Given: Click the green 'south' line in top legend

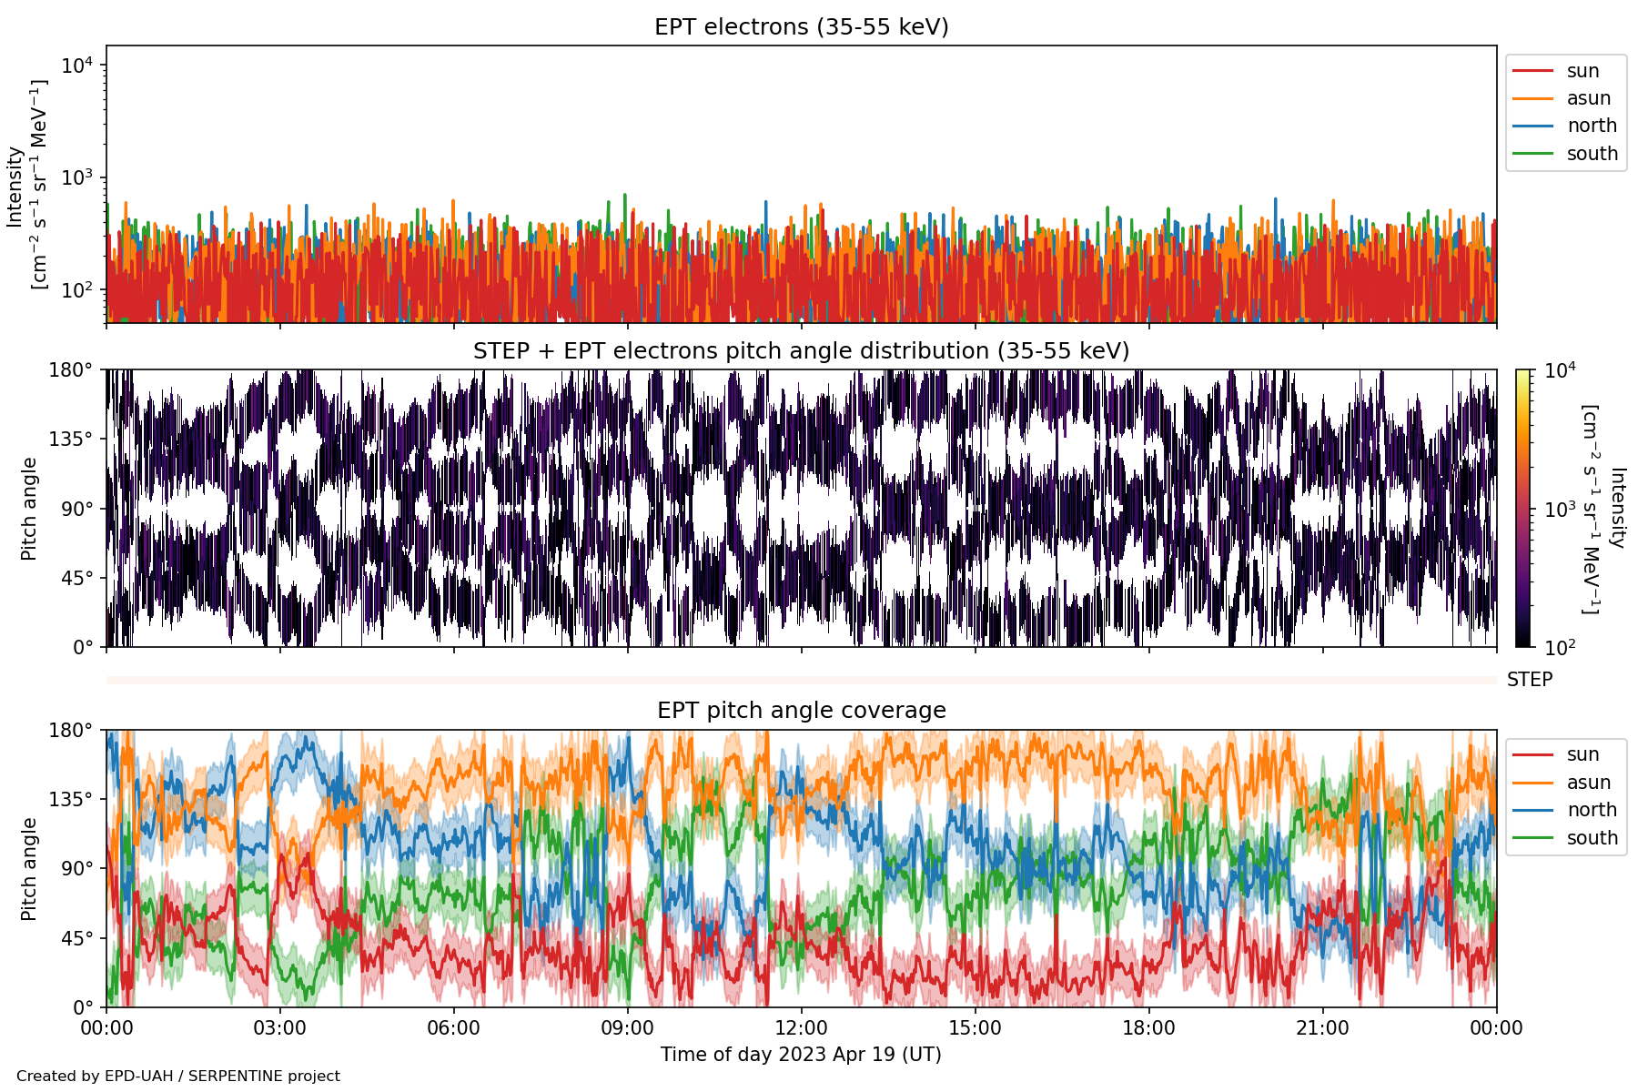Looking at the screenshot, I should (x=1532, y=154).
